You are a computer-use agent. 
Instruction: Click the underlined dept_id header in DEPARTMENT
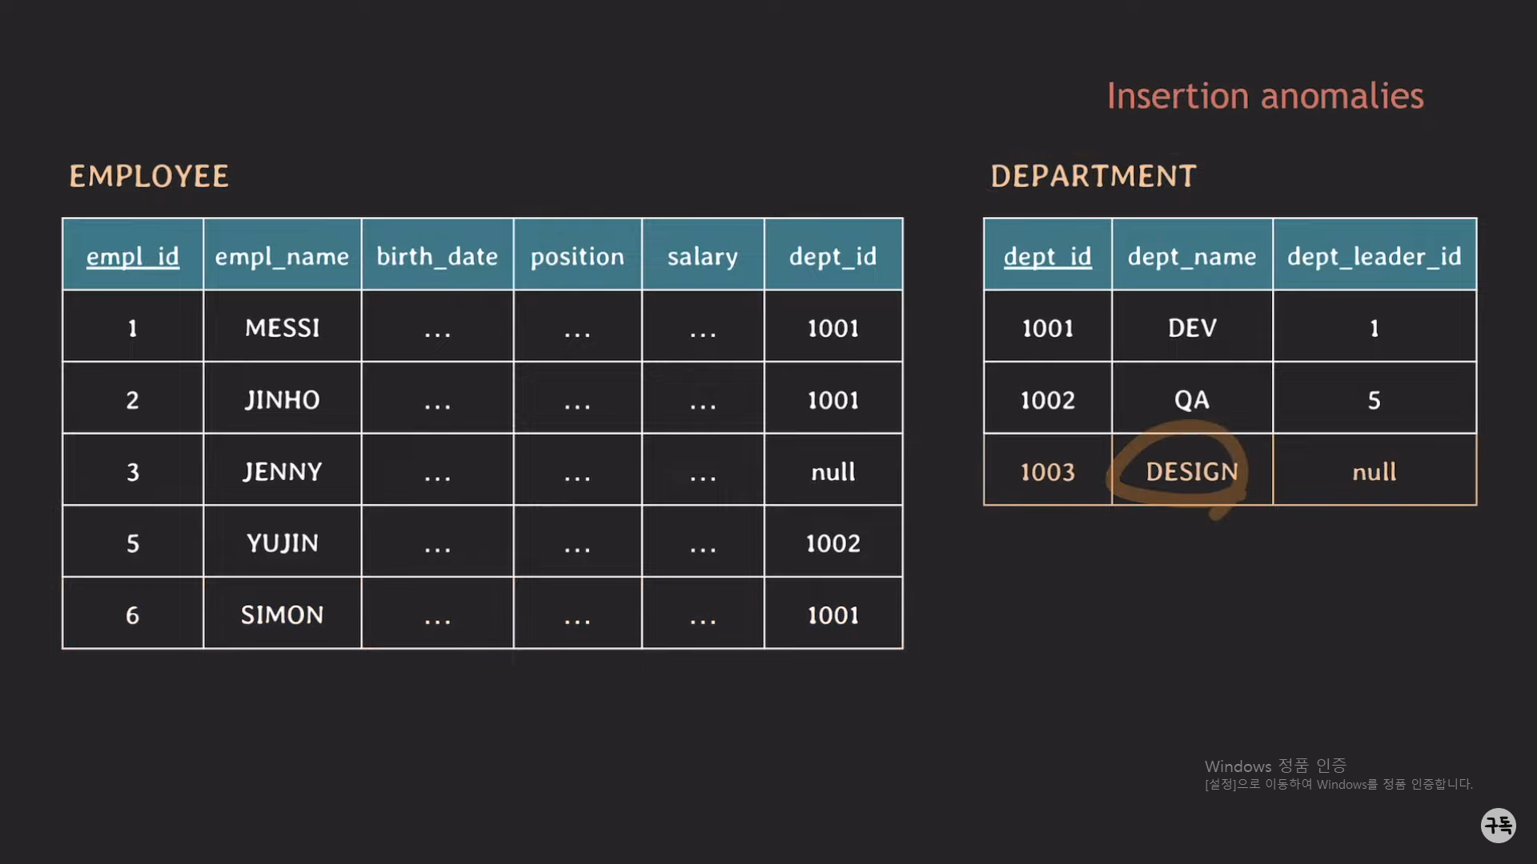tap(1047, 256)
